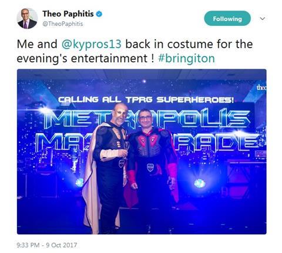Open the #bringiton hashtag
The width and height of the screenshot is (282, 253).
tap(186, 59)
